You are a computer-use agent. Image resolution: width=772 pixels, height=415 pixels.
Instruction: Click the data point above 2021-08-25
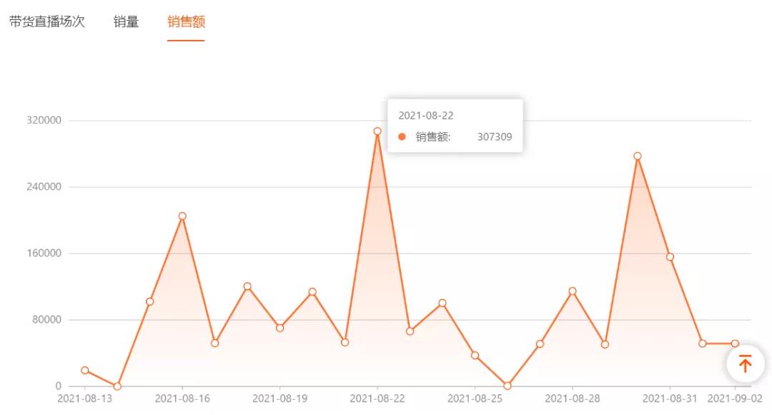[x=475, y=355]
